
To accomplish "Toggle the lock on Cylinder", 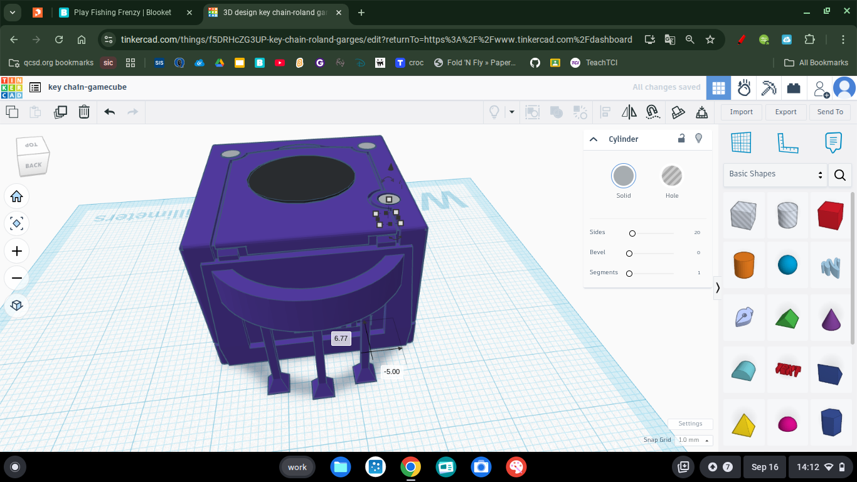I will [x=681, y=139].
